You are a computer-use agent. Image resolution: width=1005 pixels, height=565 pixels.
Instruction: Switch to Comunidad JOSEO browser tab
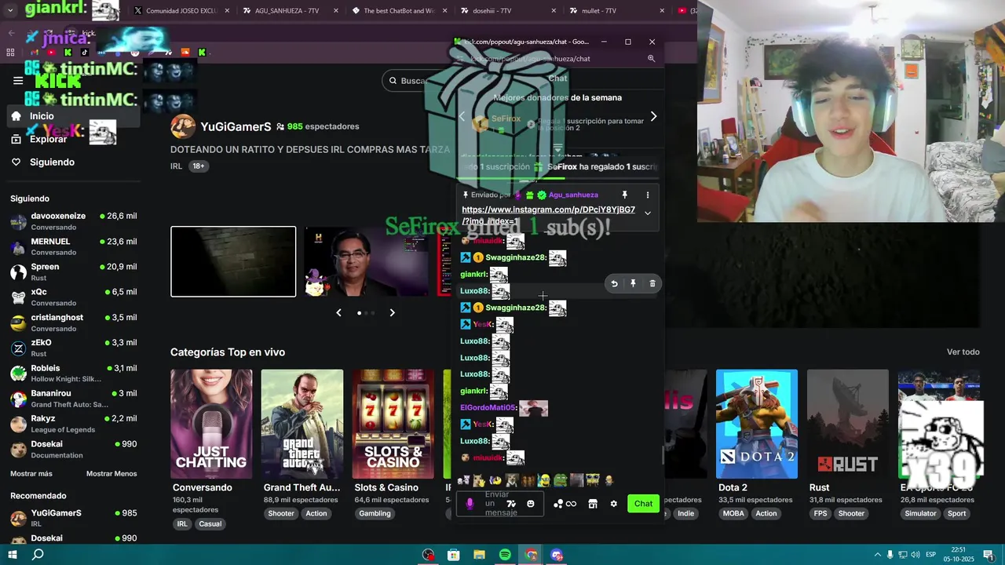click(180, 11)
